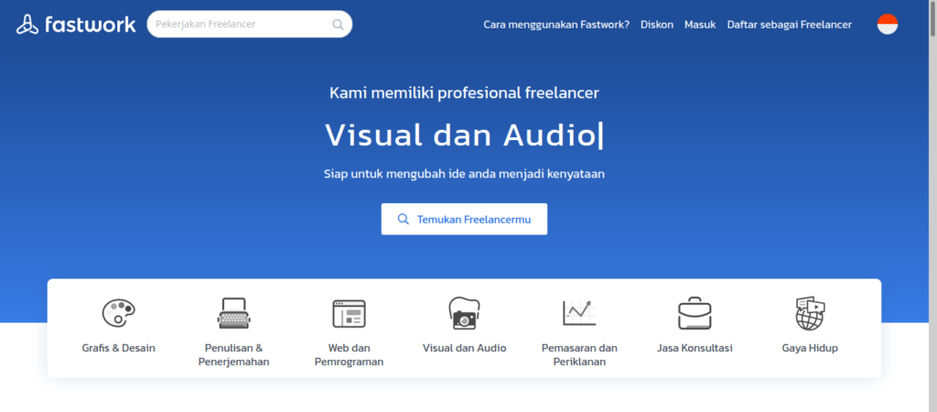Screen dimensions: 937x412
Task: Select the Penulisan & Penerjemahan category label
Action: point(233,355)
